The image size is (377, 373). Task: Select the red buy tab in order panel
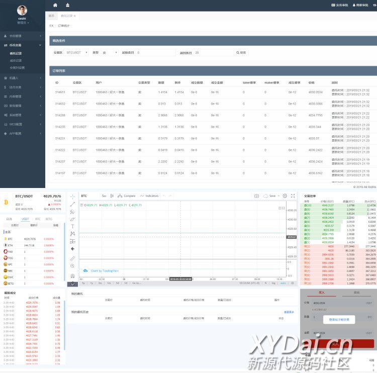pyautogui.click(x=322, y=293)
